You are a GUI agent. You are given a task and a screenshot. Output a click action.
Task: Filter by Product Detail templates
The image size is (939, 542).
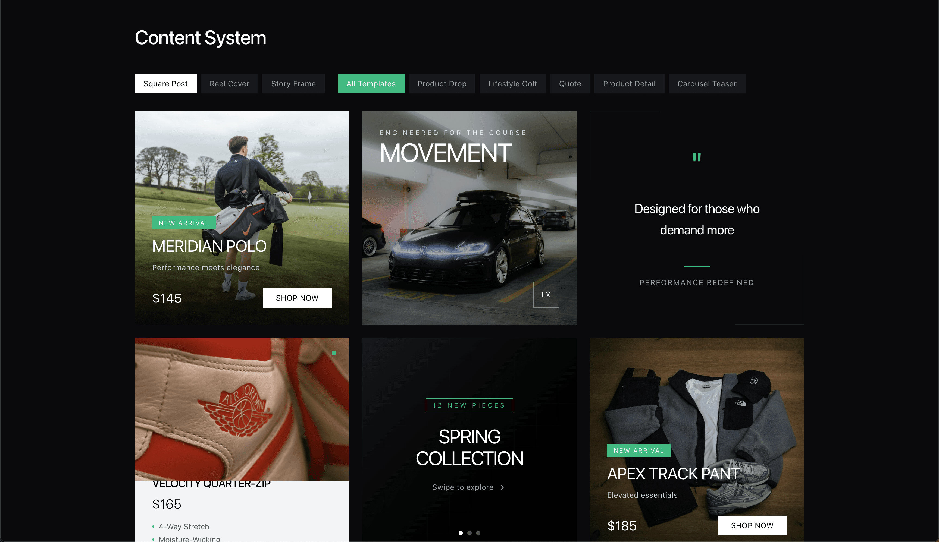629,84
